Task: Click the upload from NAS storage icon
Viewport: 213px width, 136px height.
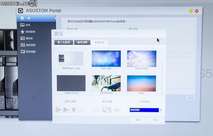Action: coord(66,110)
